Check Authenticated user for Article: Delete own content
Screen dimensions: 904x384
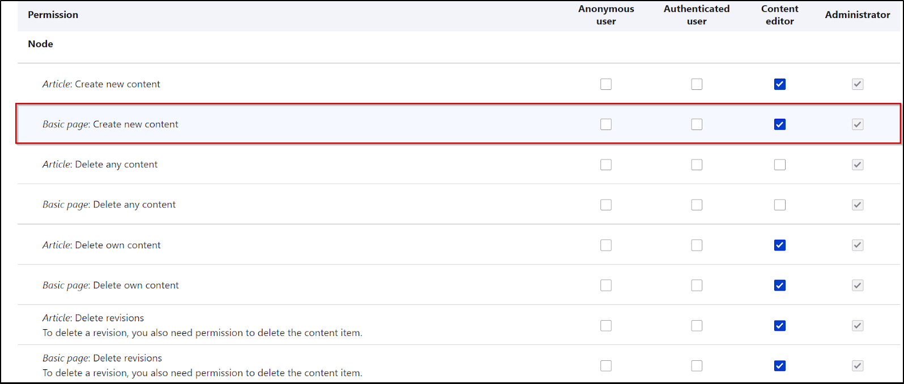pyautogui.click(x=697, y=245)
